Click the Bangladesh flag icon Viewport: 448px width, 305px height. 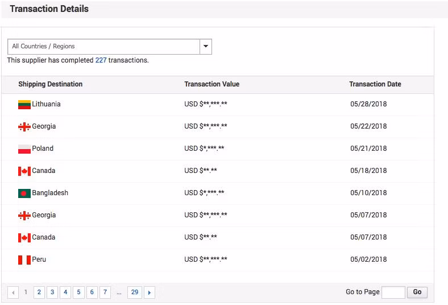[24, 193]
